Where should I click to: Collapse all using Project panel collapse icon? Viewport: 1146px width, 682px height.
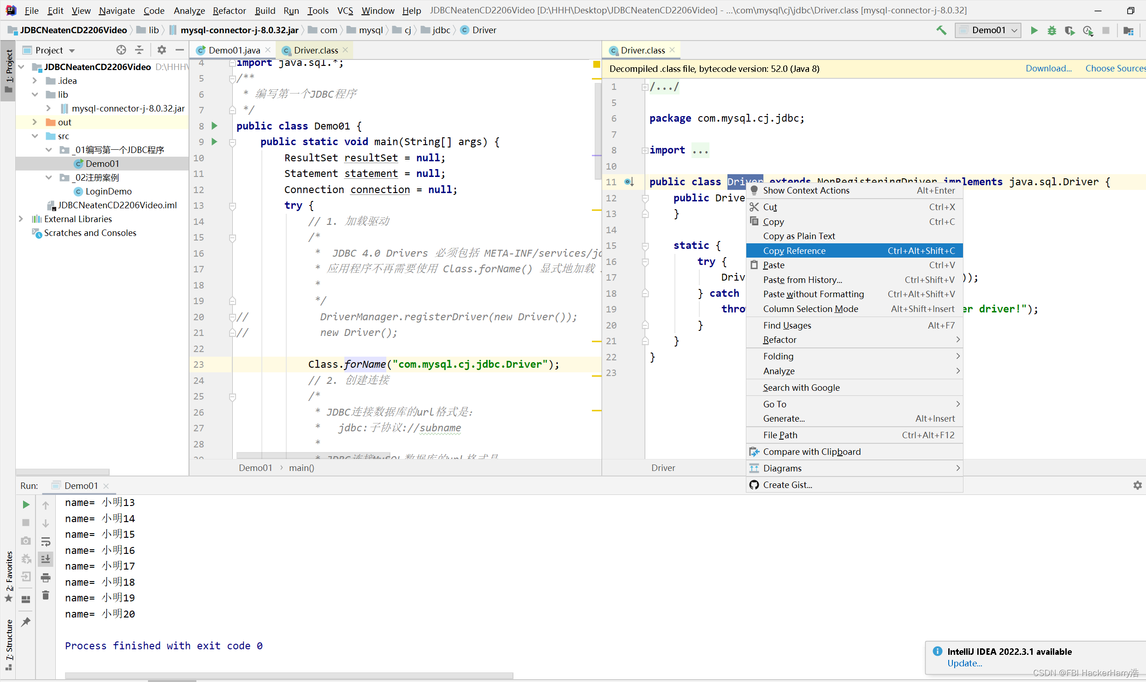(139, 50)
